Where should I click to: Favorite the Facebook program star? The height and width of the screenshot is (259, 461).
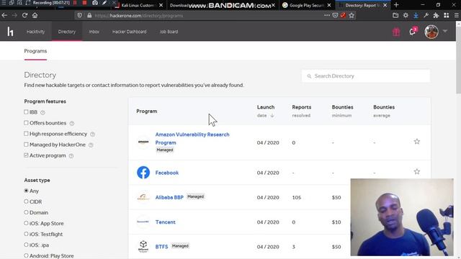point(416,171)
